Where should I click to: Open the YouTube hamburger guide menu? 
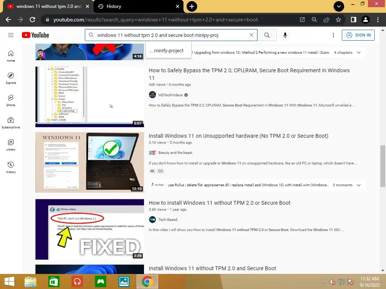11,35
